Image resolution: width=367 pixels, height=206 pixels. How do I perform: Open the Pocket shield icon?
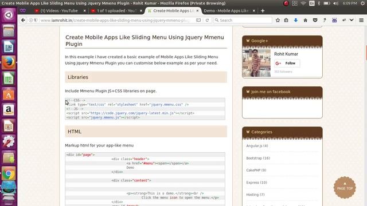(315, 21)
